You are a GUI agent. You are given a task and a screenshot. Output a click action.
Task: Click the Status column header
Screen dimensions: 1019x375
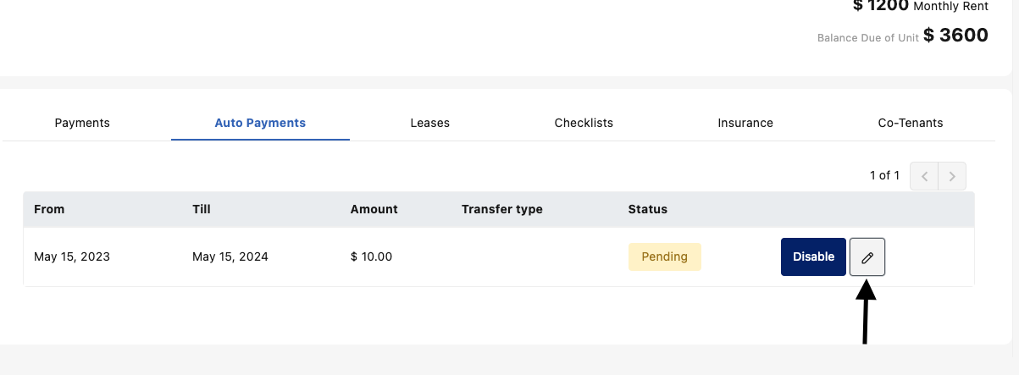[647, 209]
